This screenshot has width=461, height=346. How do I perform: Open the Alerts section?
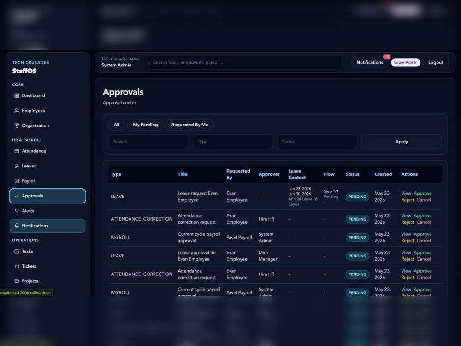click(x=47, y=211)
